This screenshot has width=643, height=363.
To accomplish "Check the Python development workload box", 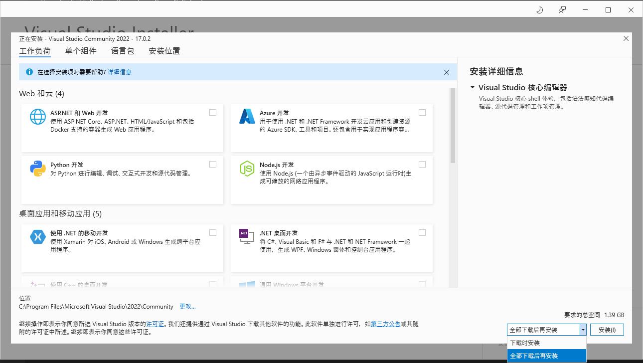I will pyautogui.click(x=213, y=165).
